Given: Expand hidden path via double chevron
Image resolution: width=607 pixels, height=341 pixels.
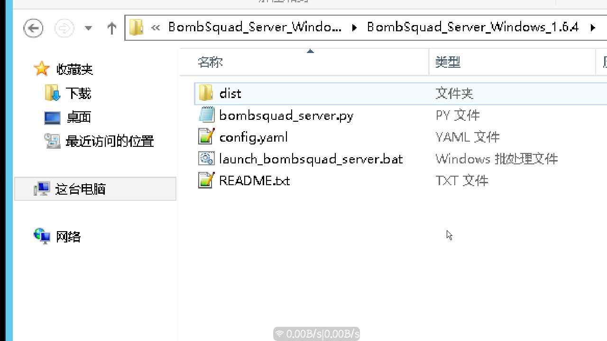Looking at the screenshot, I should point(155,27).
